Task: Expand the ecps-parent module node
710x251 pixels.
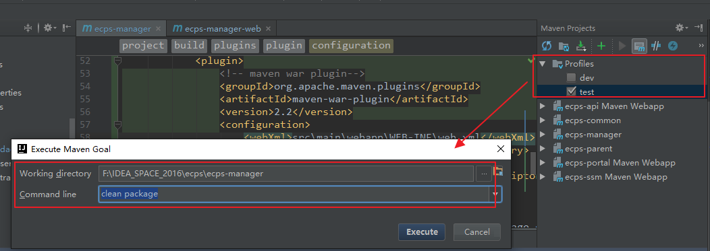Action: (x=543, y=149)
